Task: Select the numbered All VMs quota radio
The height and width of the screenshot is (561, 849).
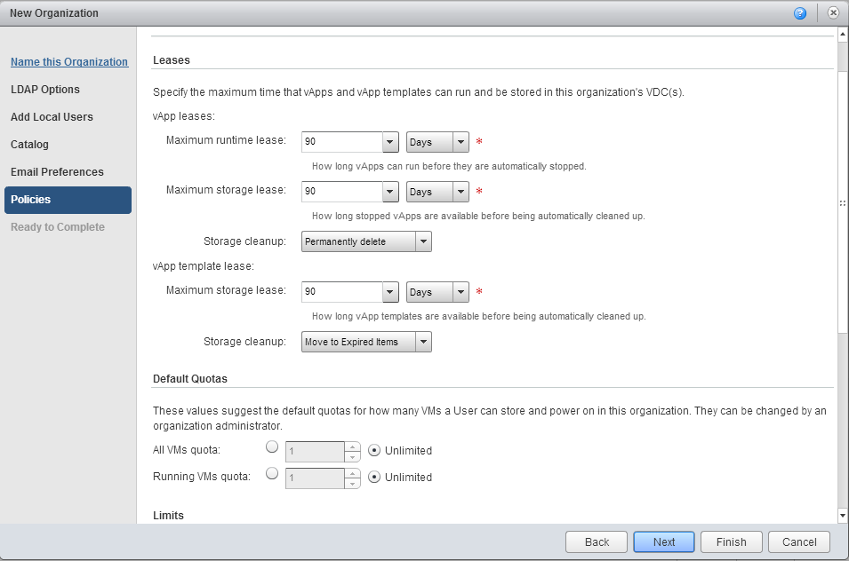Action: click(x=272, y=447)
